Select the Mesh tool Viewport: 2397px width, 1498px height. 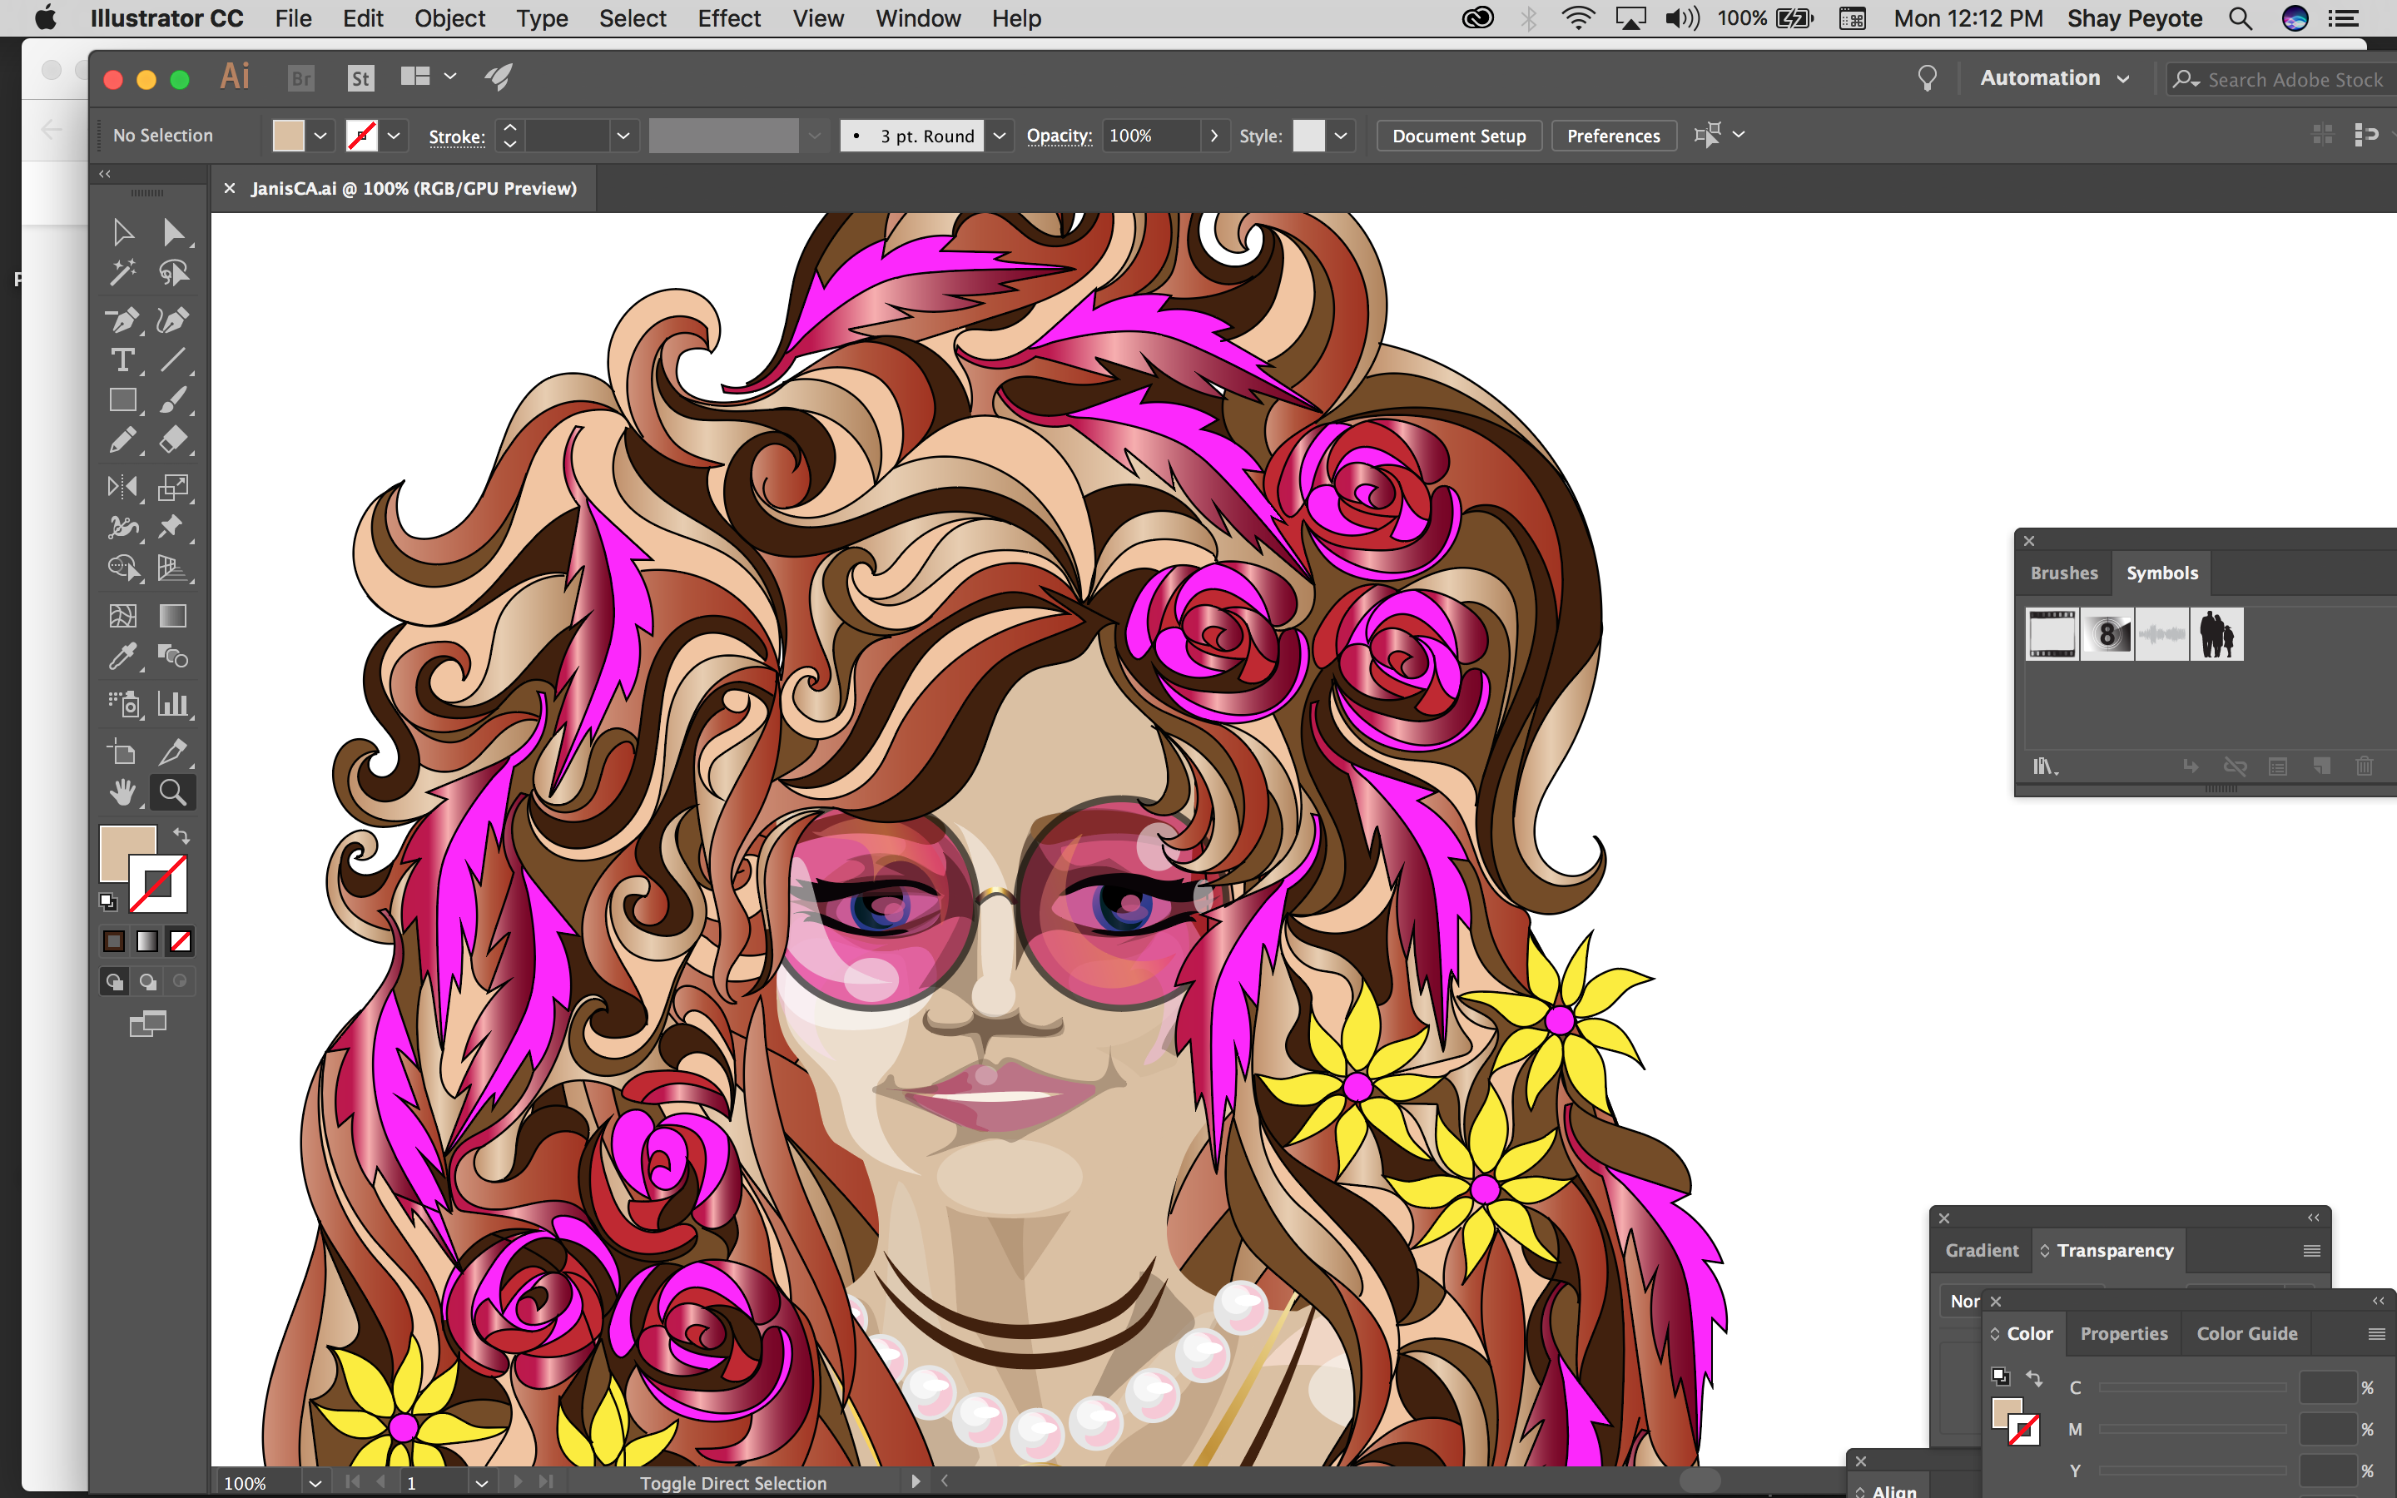pos(123,615)
